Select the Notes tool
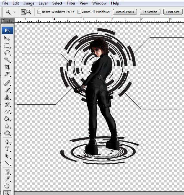Screen dimensions: 184x195 coord(7,172)
